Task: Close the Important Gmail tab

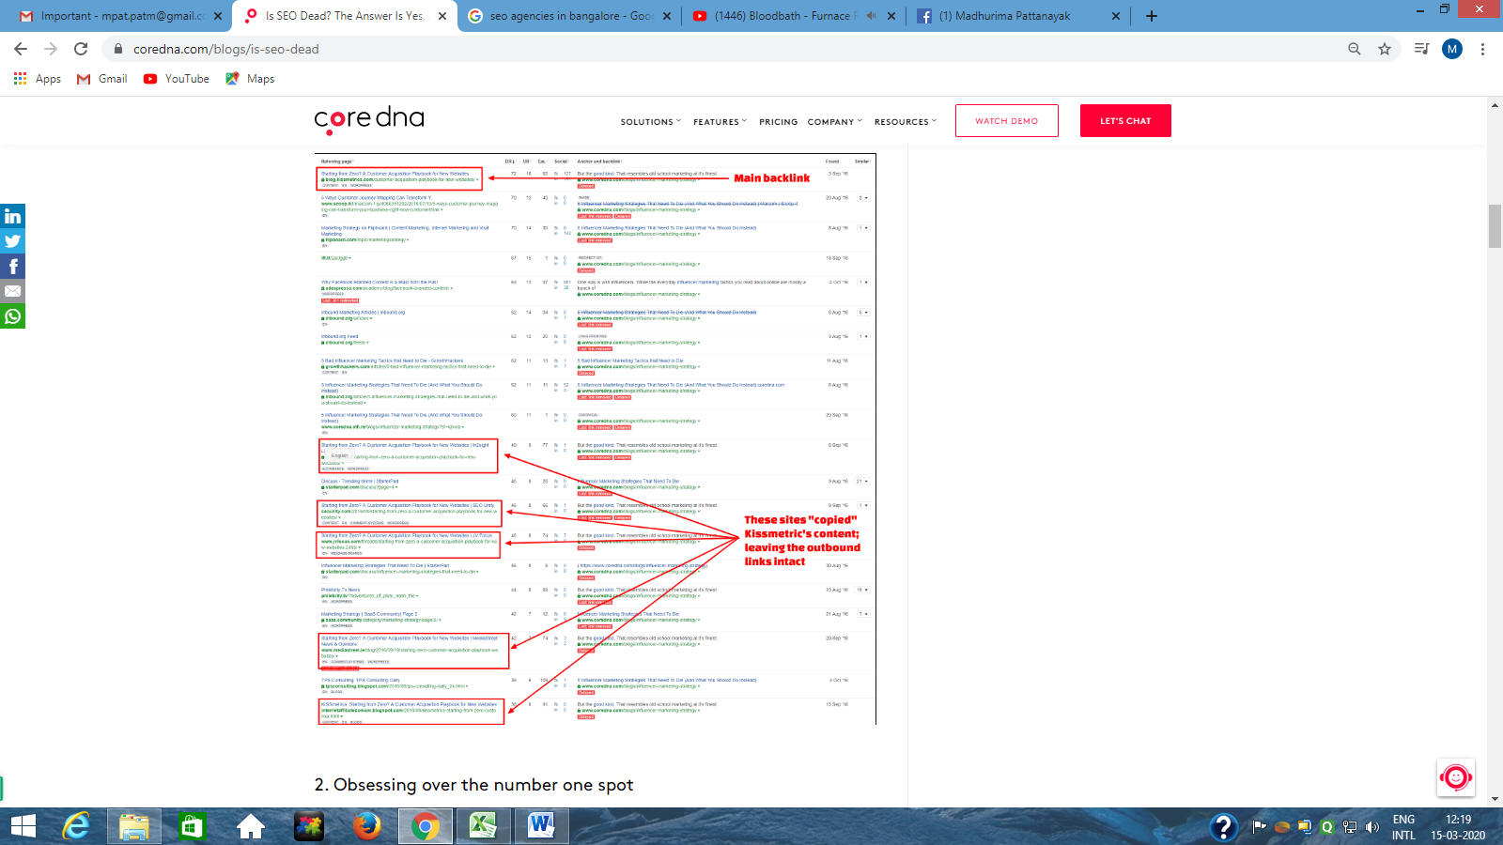Action: tap(218, 16)
